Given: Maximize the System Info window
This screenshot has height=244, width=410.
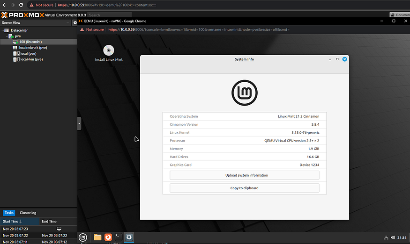Looking at the screenshot, I should tap(337, 59).
